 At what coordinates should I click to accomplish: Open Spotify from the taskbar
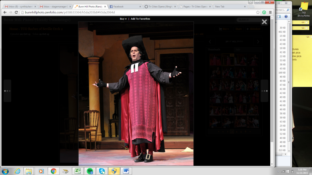click(x=90, y=171)
